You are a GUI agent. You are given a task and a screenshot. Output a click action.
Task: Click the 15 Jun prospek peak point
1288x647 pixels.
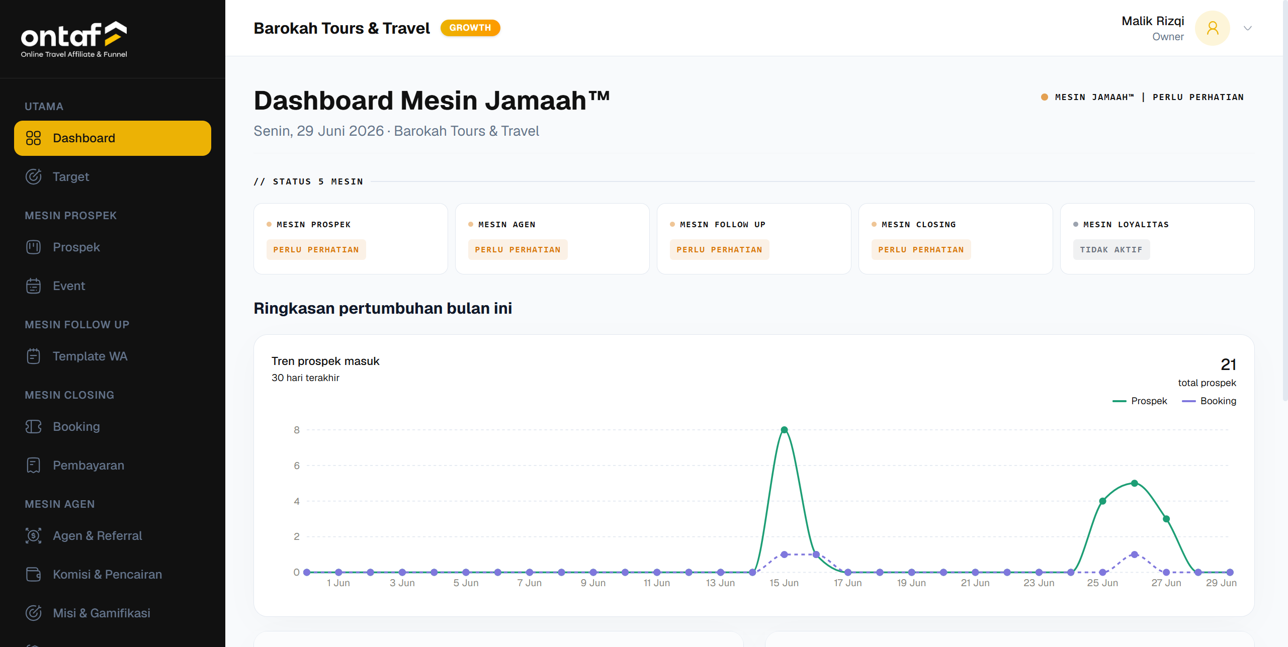tap(784, 430)
